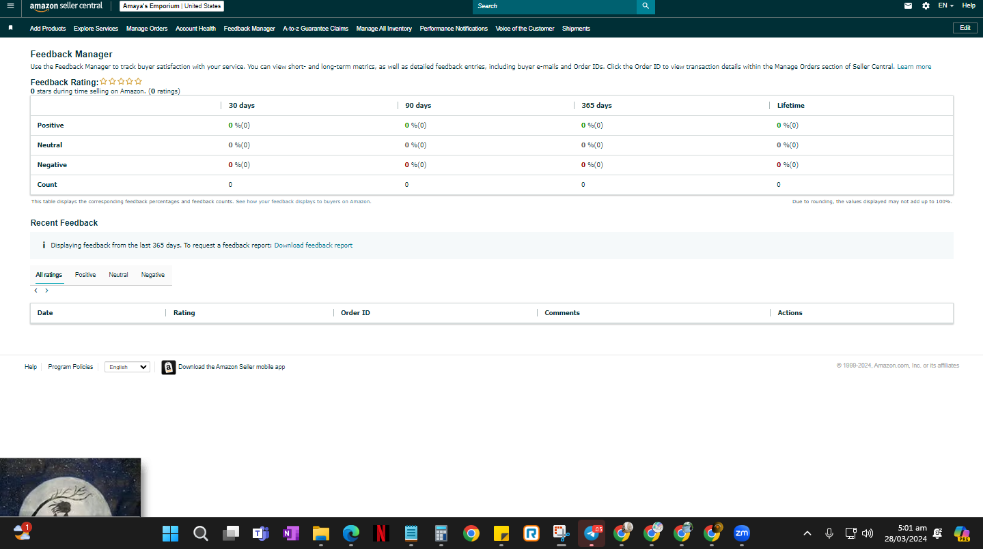Image resolution: width=983 pixels, height=549 pixels.
Task: Click the video thumbnail overlay
Action: [x=70, y=487]
